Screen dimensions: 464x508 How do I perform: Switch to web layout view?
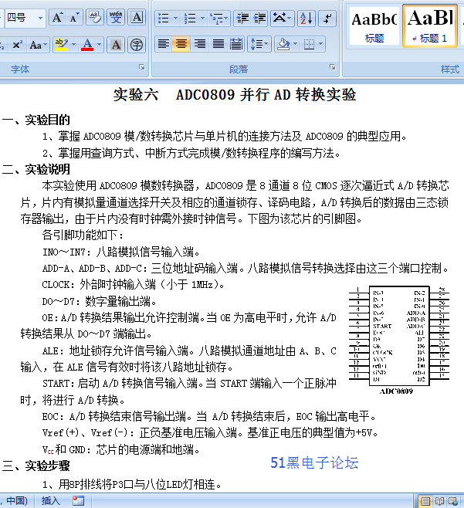pos(453,501)
